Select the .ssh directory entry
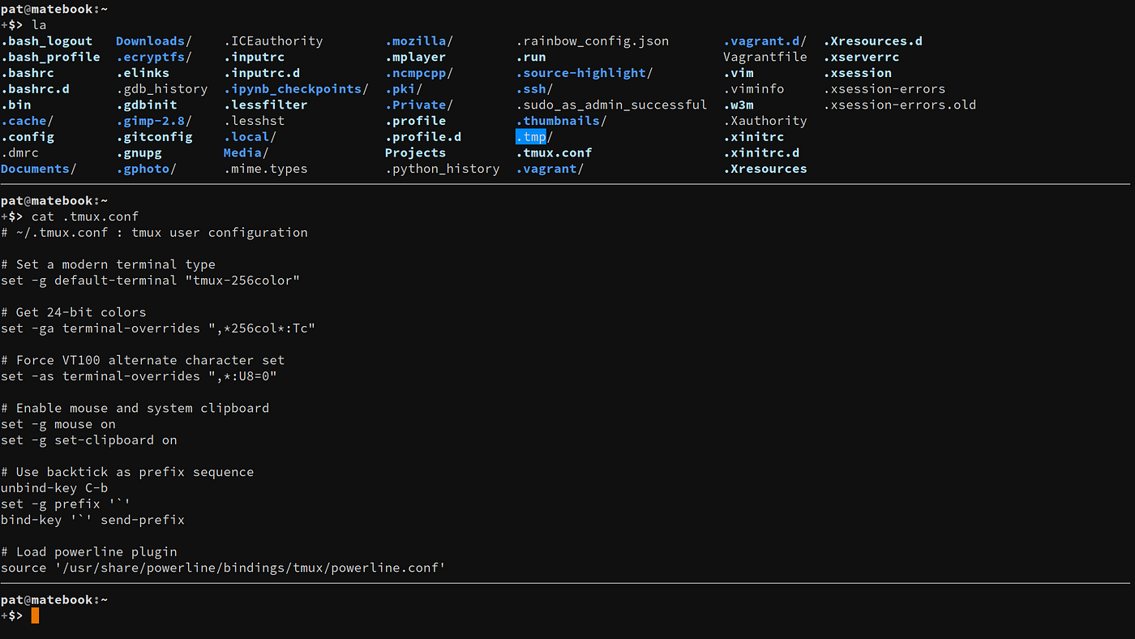 (531, 88)
